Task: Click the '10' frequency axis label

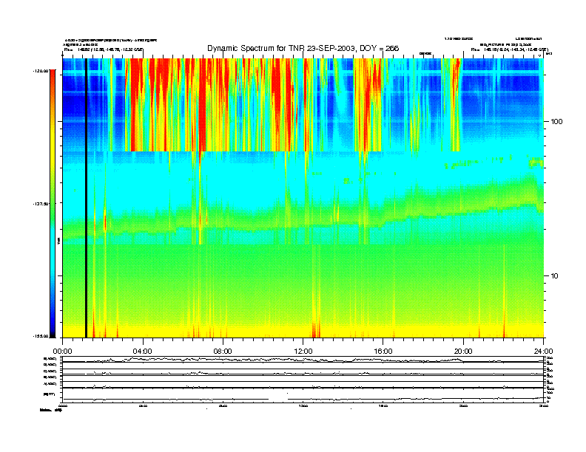Action: coord(555,276)
